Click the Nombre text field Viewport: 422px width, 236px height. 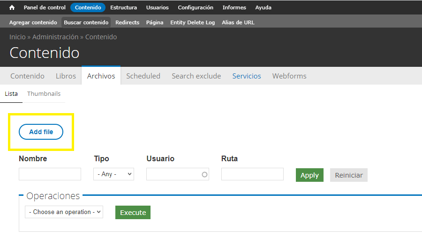(x=50, y=174)
